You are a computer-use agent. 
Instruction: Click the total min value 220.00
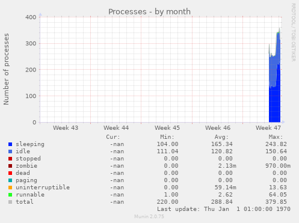pos(167,202)
